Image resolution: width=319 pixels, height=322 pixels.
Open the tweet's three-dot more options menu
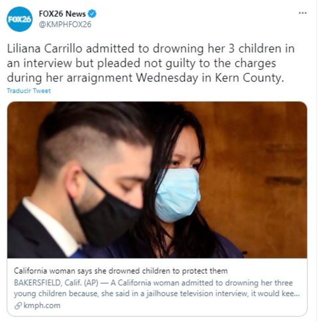pos(303,13)
